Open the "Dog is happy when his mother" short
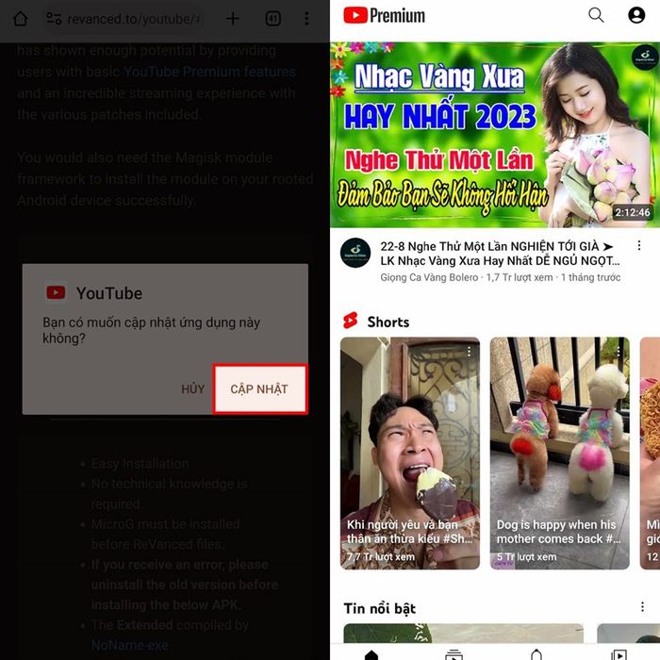 [559, 454]
